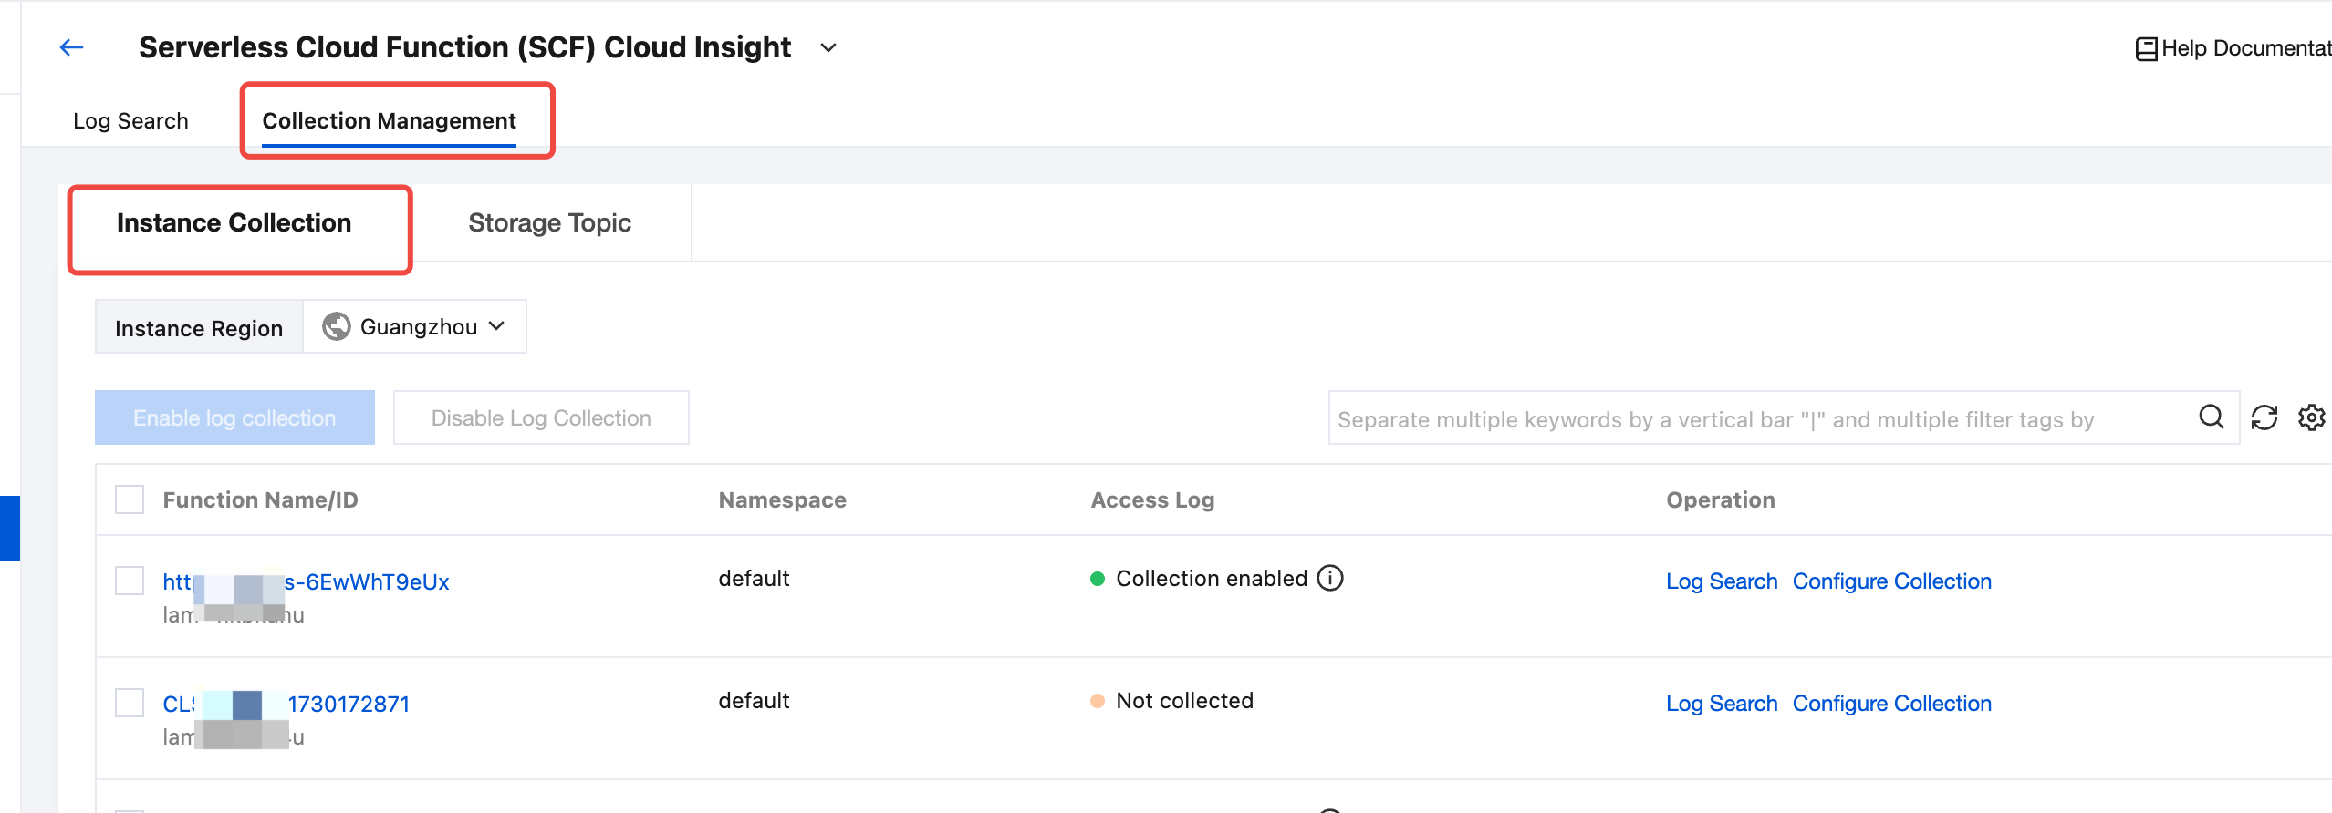Select checkbox for function 1730172871

(x=130, y=703)
